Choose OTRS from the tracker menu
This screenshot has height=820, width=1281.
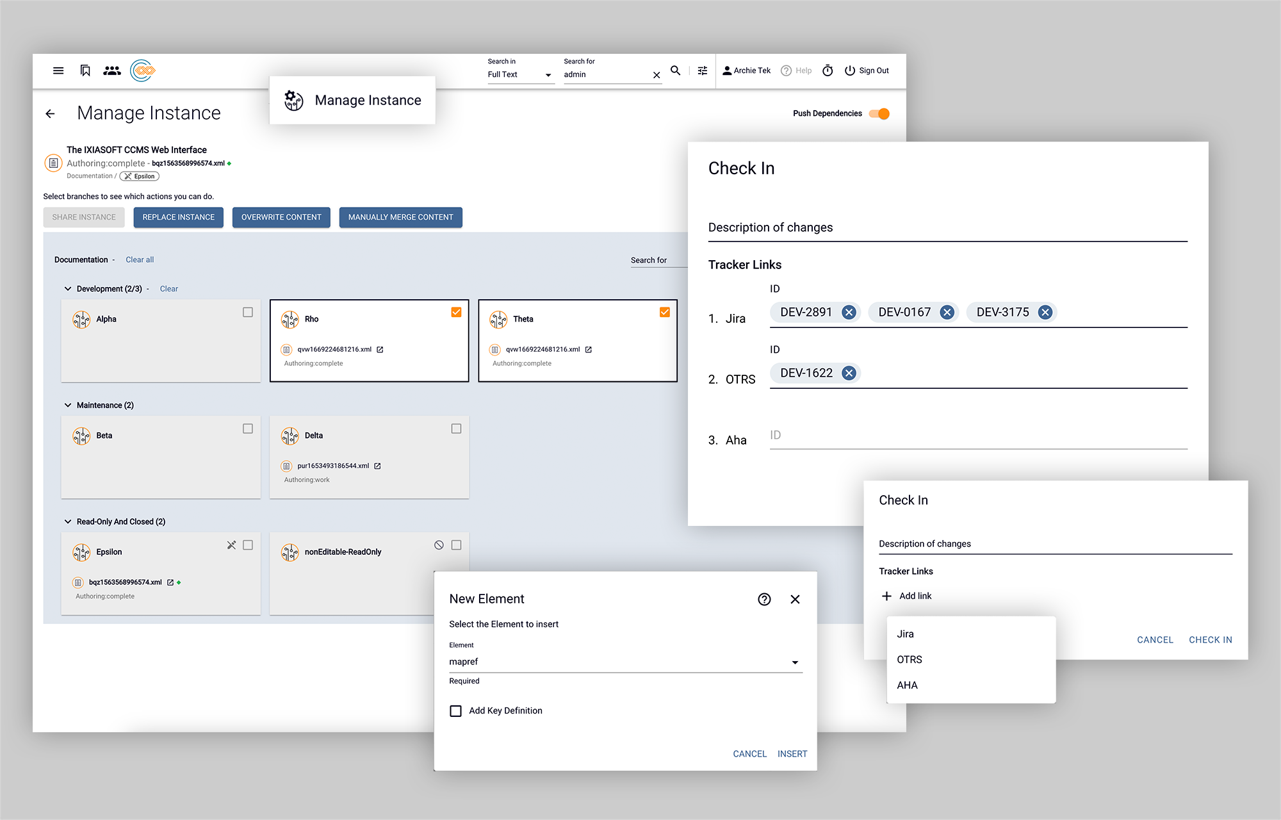(x=910, y=659)
